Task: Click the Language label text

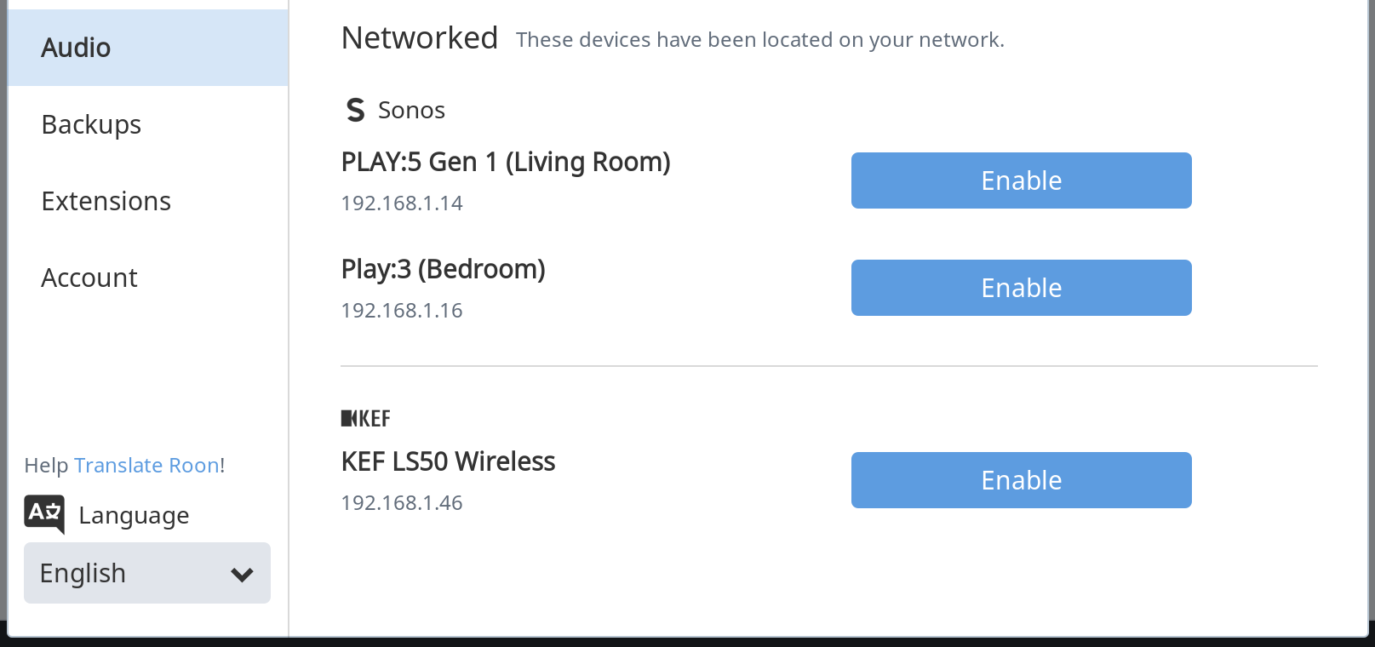Action: 134,516
